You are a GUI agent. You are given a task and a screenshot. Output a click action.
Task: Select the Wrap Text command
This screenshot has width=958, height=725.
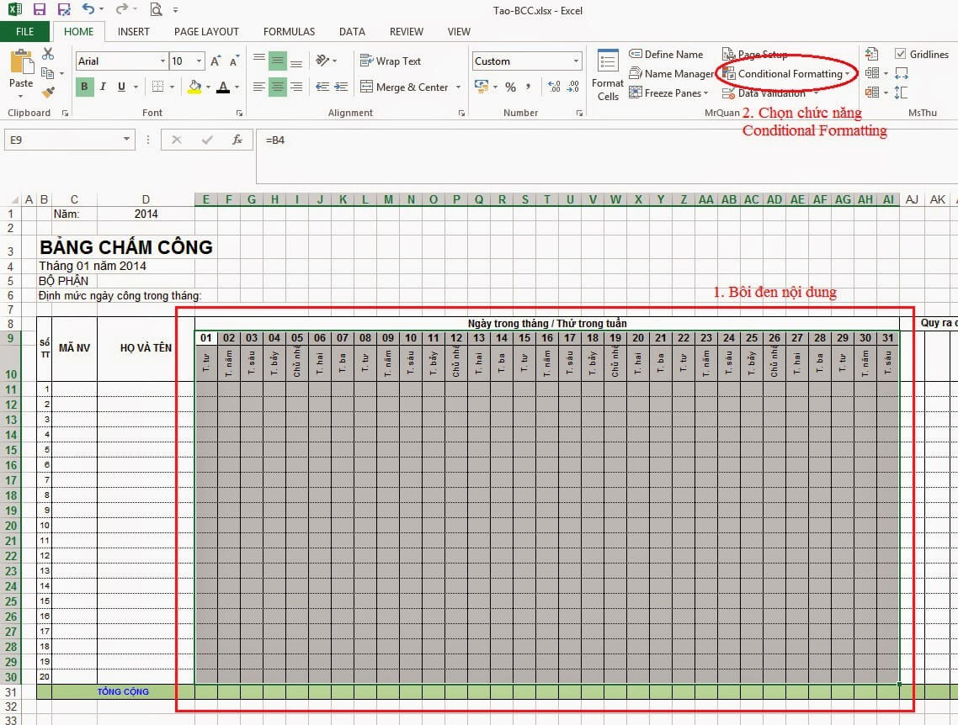tap(392, 61)
